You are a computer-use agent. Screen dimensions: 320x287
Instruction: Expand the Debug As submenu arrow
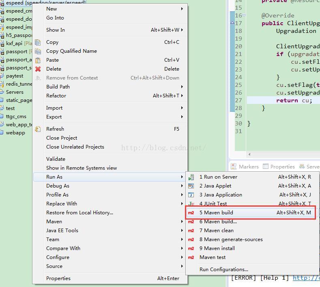click(x=182, y=186)
